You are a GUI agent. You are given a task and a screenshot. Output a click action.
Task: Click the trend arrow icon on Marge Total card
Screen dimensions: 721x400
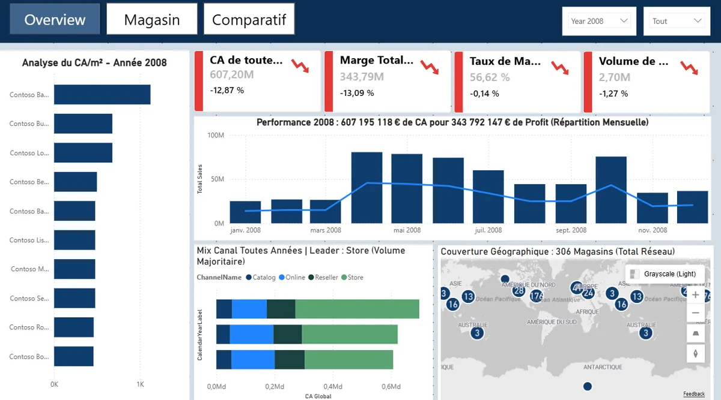430,67
